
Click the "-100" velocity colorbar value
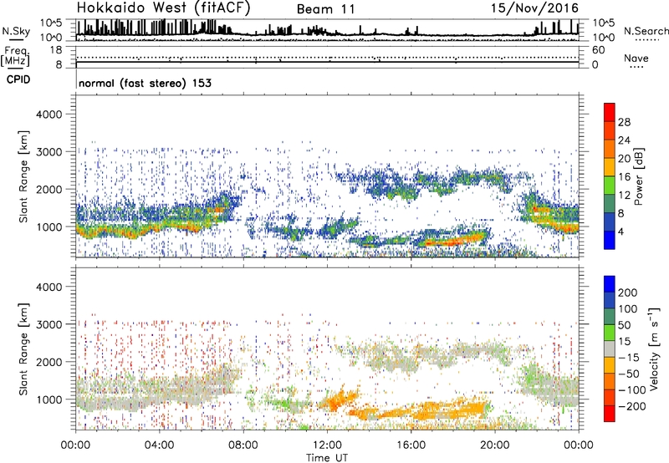(632, 390)
